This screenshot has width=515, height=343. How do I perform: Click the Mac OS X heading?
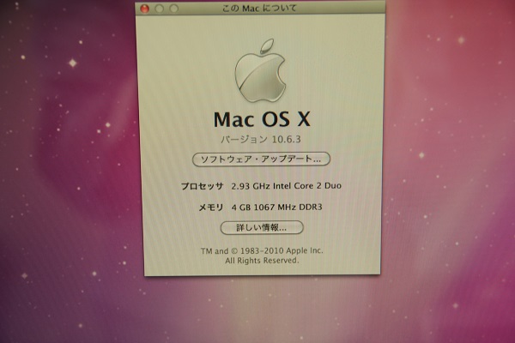[x=262, y=119]
